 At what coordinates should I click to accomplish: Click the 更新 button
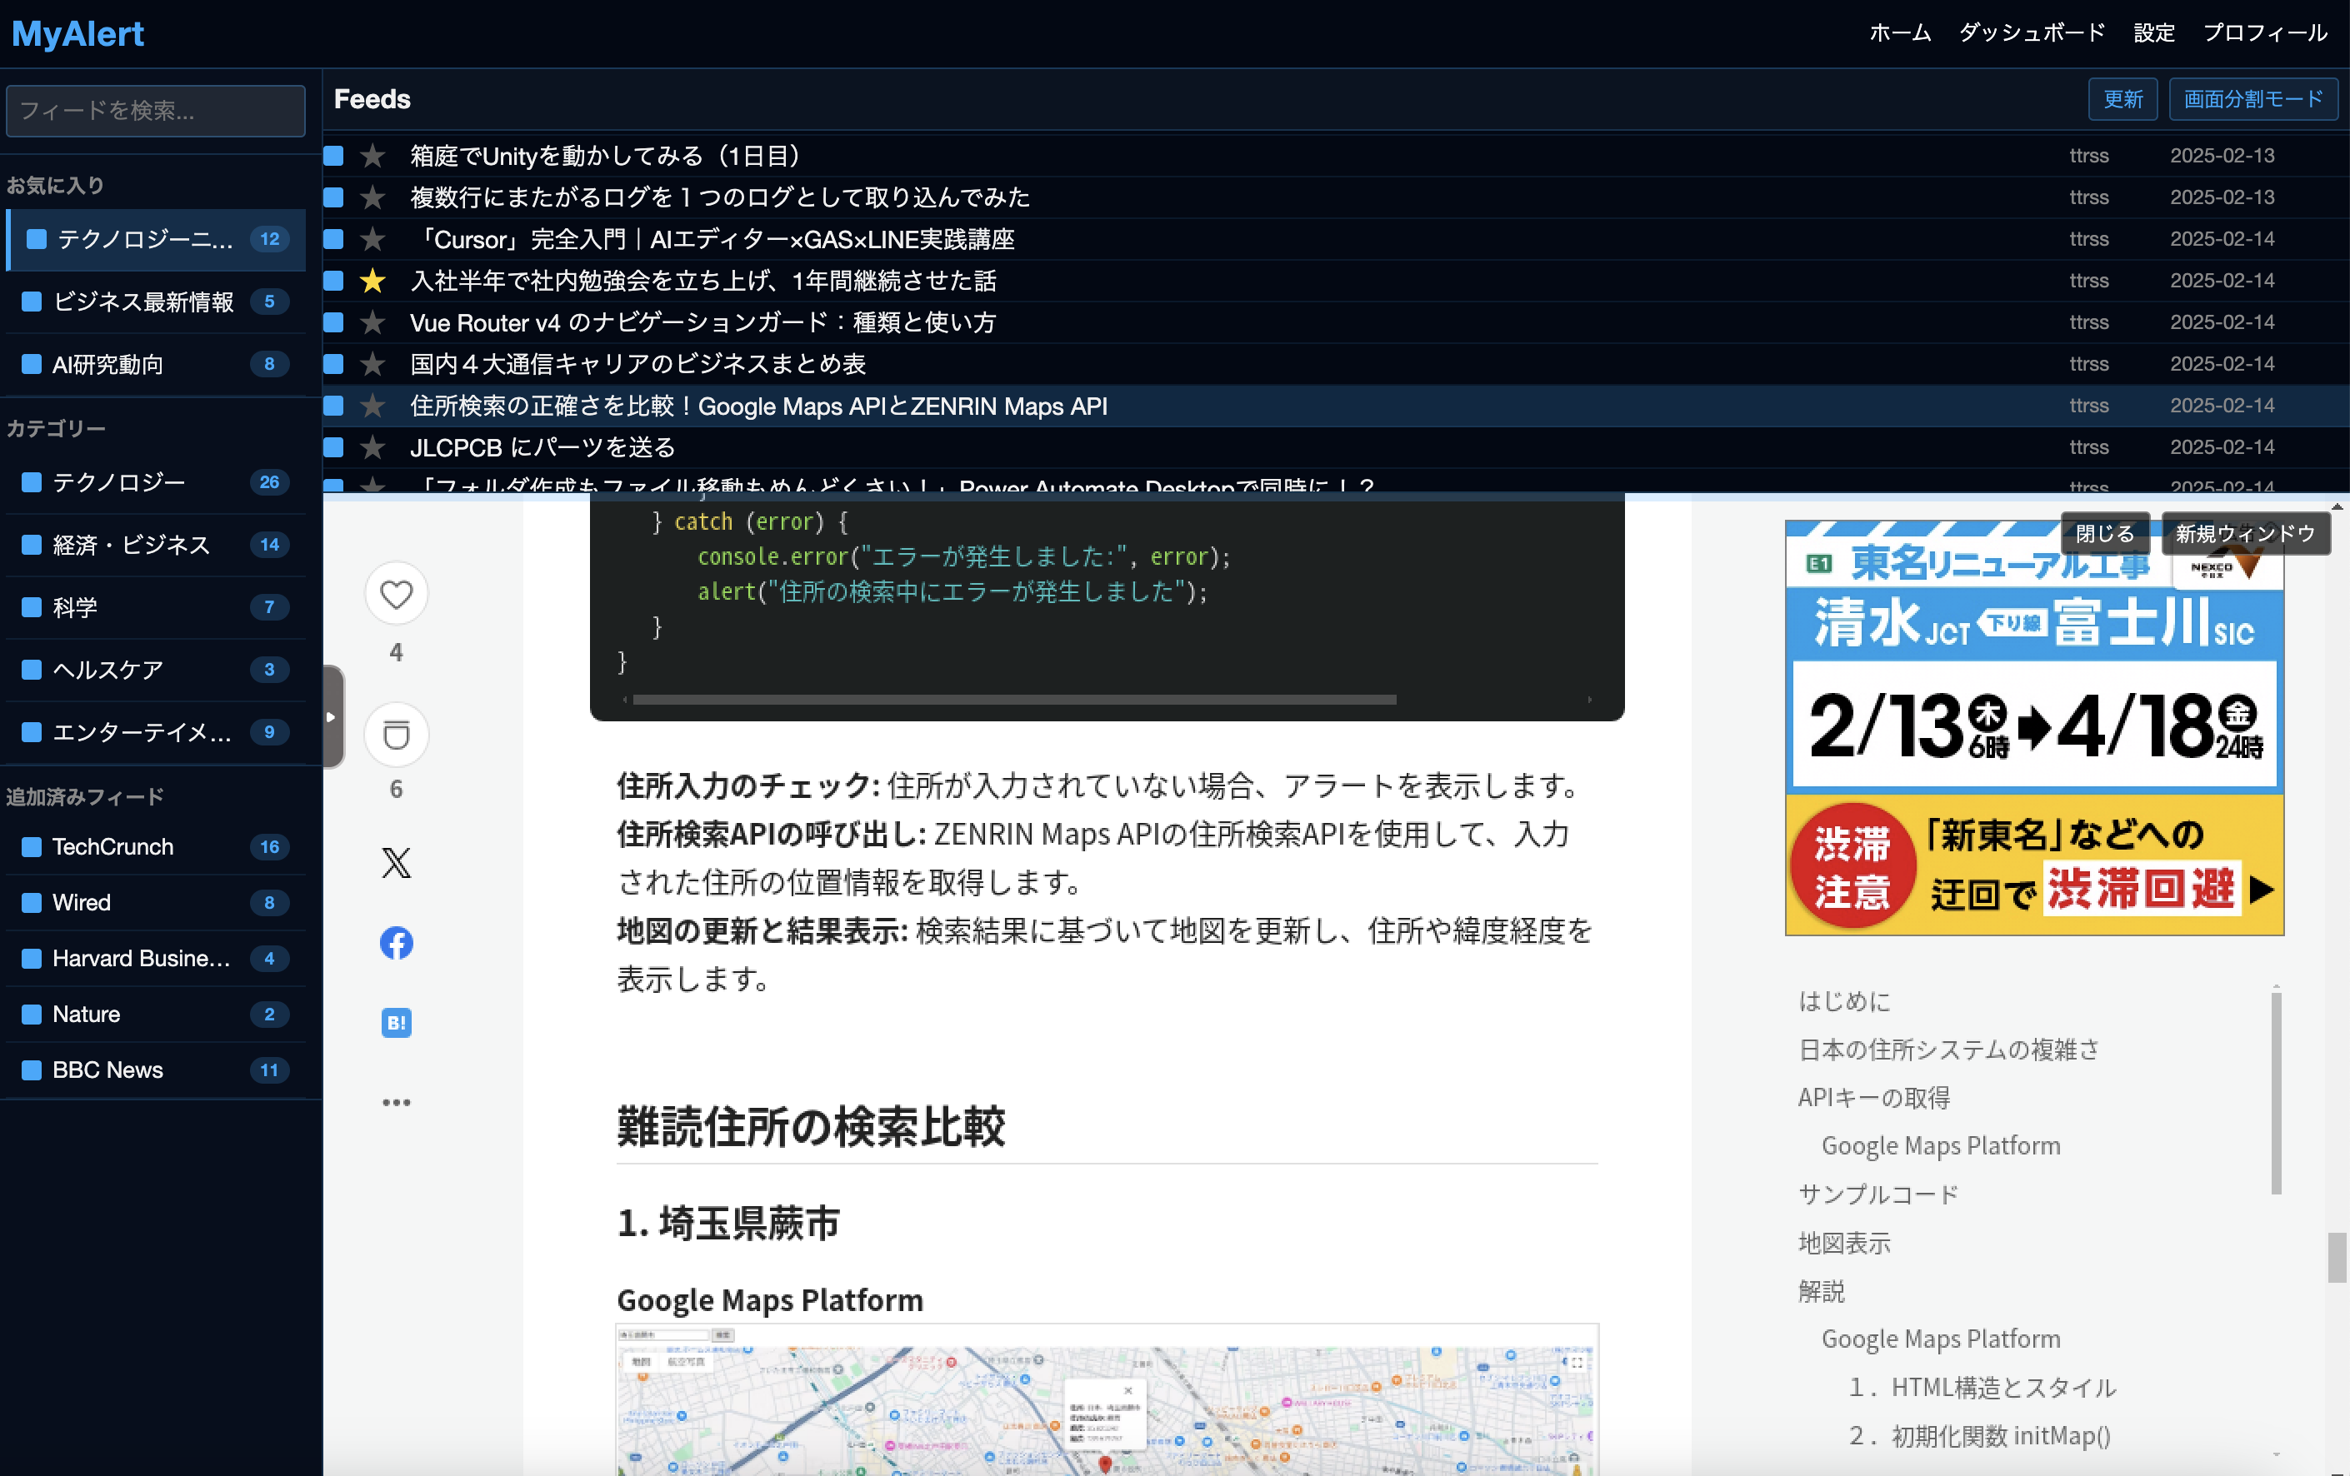pos(2122,99)
